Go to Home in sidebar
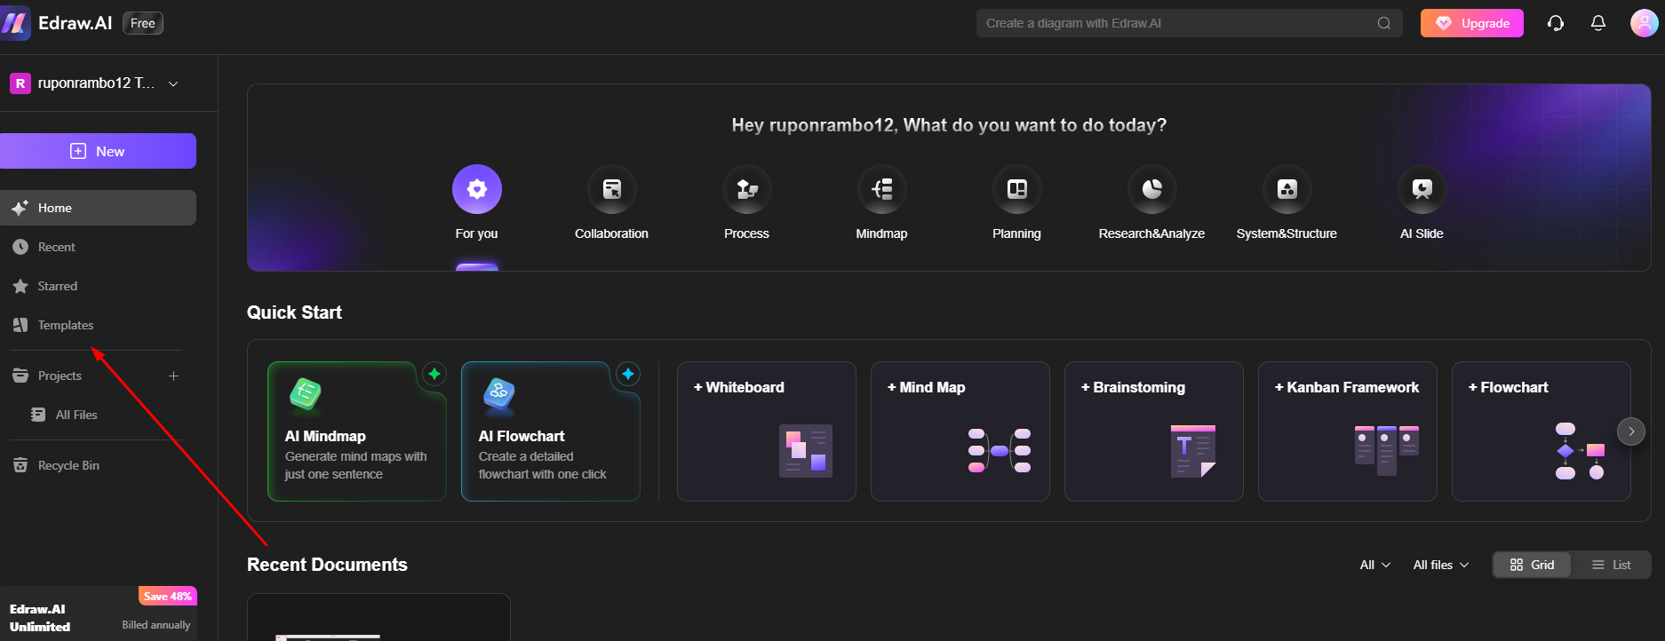 click(x=98, y=208)
